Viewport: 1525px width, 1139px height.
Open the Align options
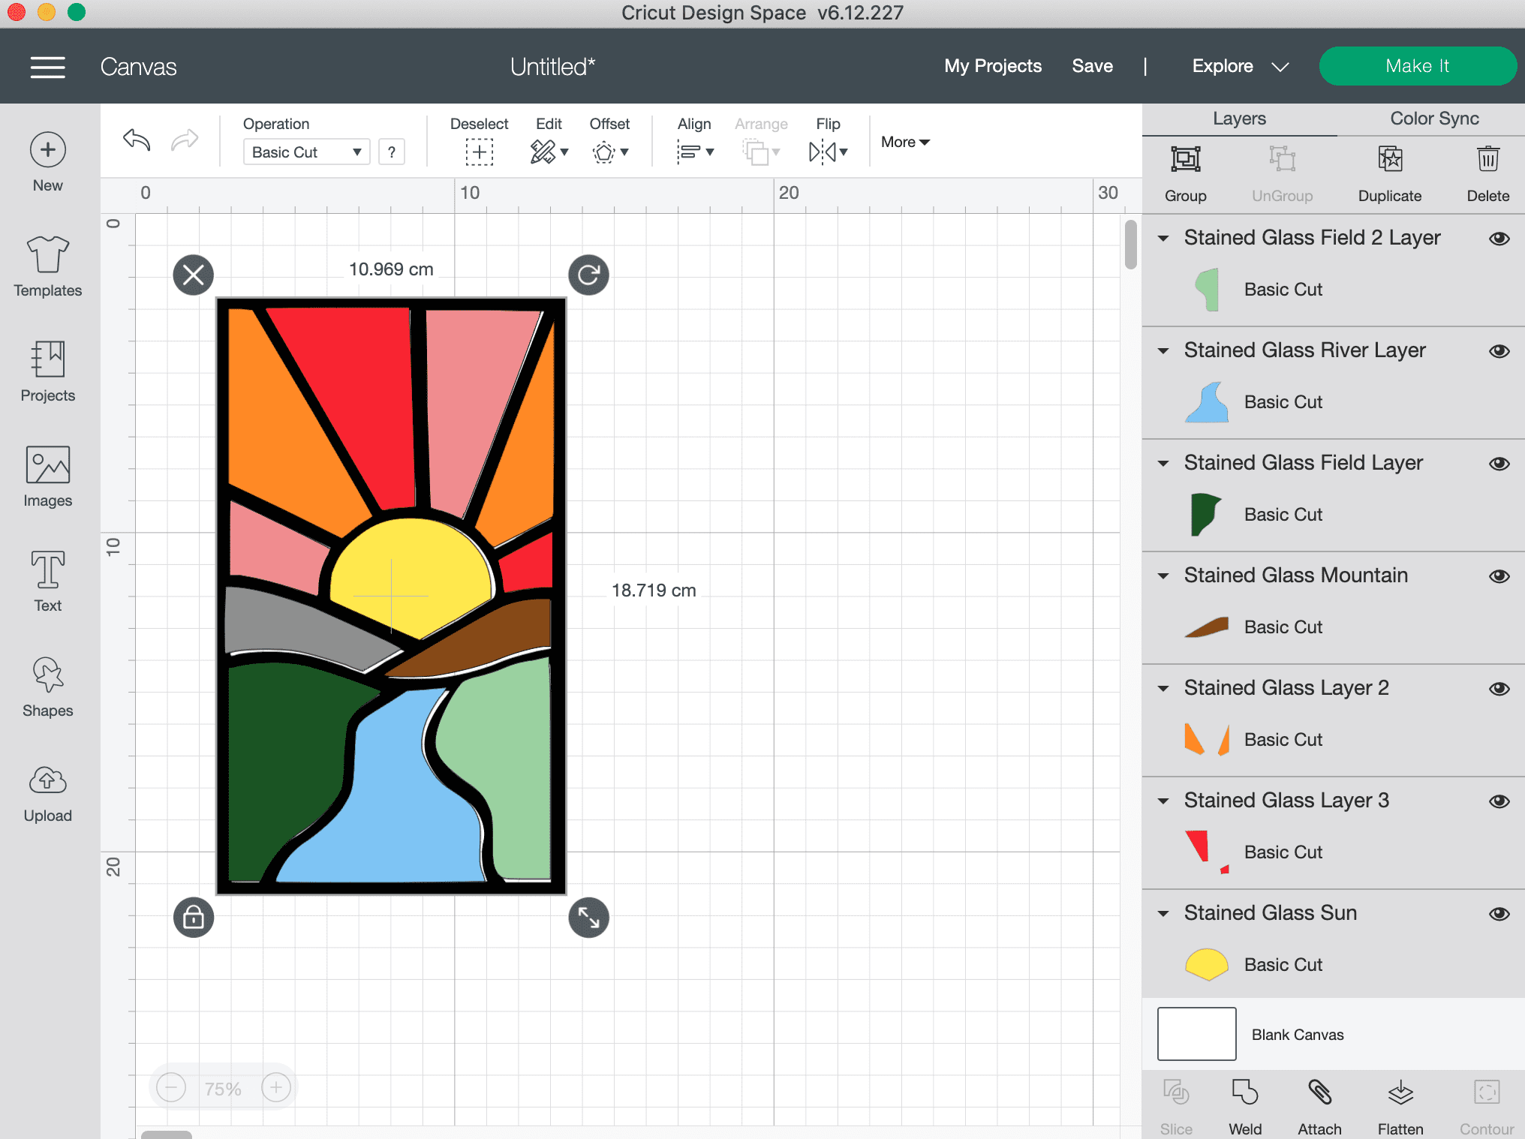click(x=694, y=152)
